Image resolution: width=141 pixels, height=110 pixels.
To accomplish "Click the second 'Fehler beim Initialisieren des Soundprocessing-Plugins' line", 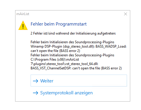I will pyautogui.click(x=73, y=55).
